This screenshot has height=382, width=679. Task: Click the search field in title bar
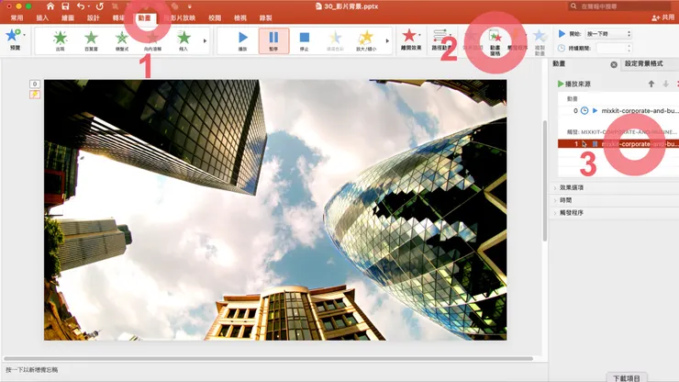(618, 6)
